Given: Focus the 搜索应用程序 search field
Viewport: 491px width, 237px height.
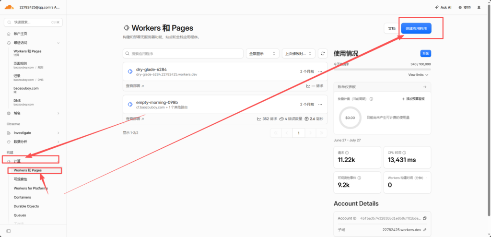Looking at the screenshot, I should click(x=183, y=54).
